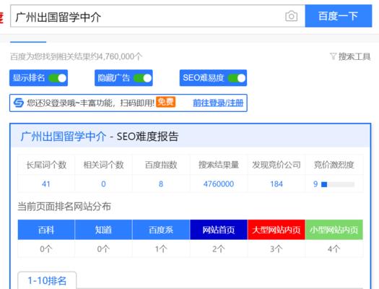This screenshot has height=289, width=379.
Task: Click 发现竞价公司 value 184
Action: click(276, 184)
